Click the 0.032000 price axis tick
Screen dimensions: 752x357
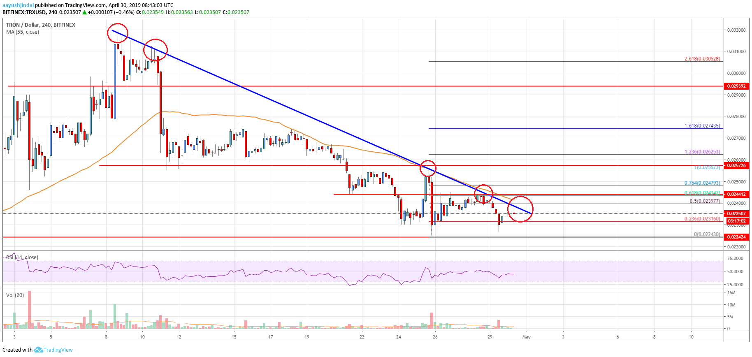(736, 30)
